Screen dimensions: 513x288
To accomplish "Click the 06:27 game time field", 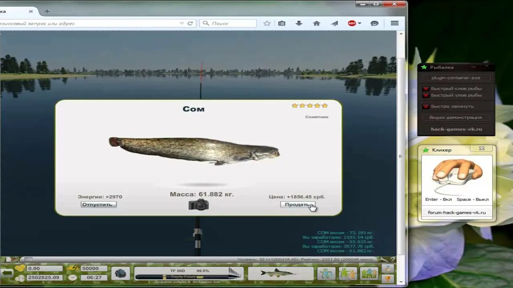I will point(94,278).
